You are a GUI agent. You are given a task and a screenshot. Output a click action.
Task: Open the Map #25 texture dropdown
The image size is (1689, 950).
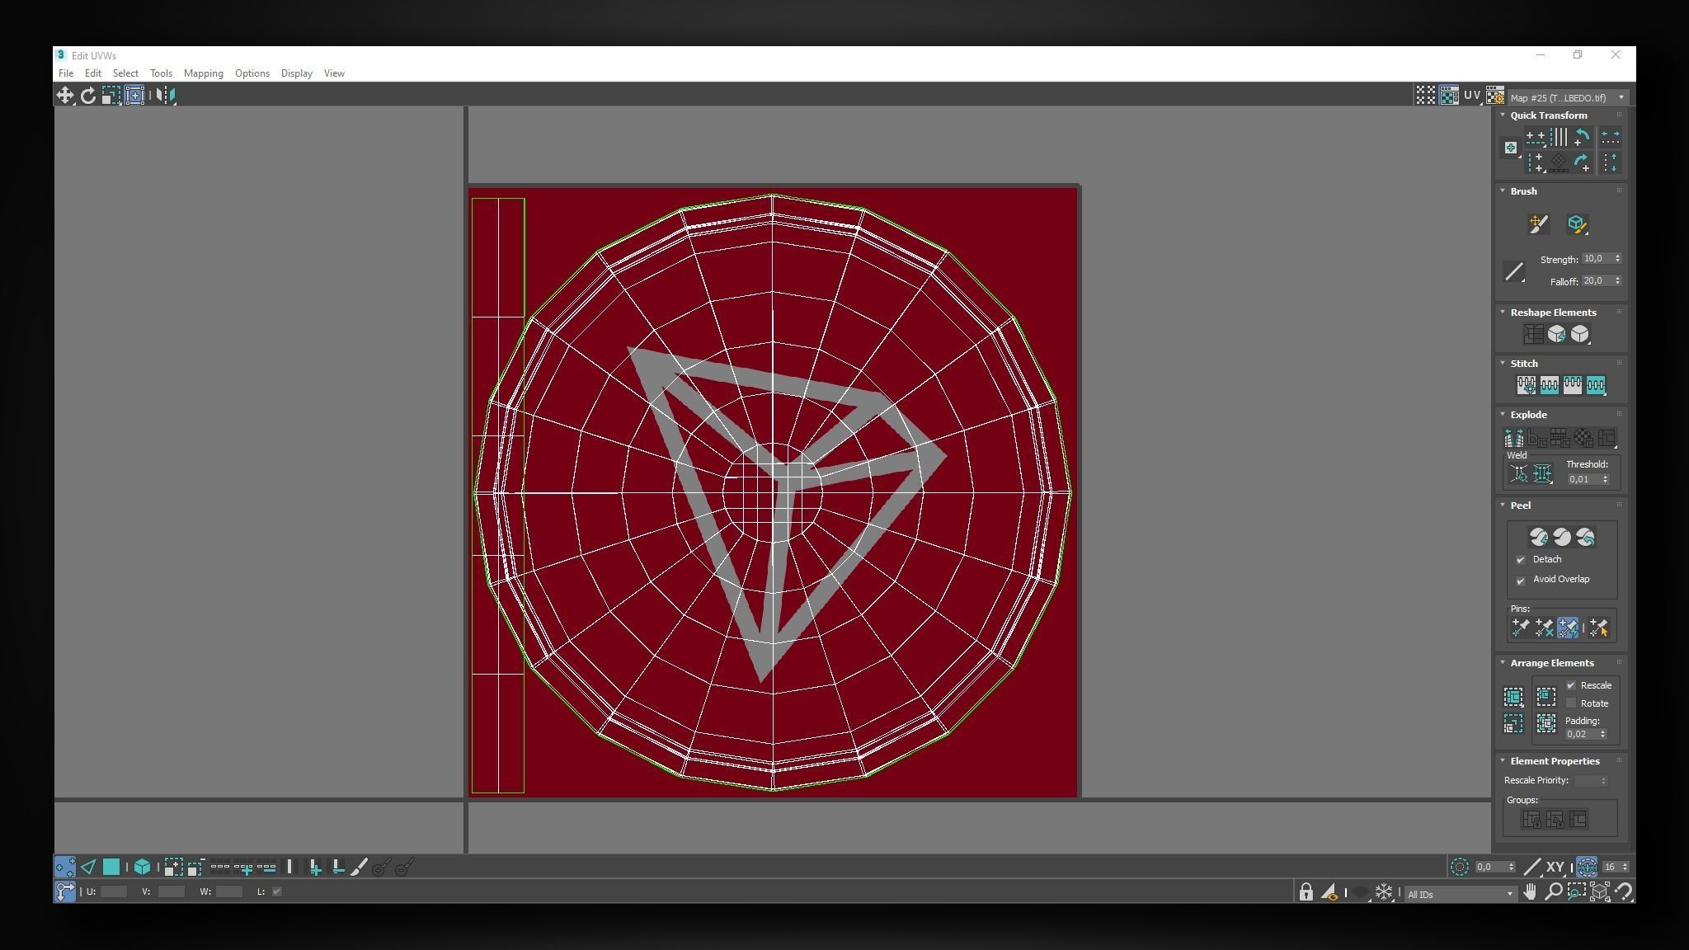click(1567, 97)
